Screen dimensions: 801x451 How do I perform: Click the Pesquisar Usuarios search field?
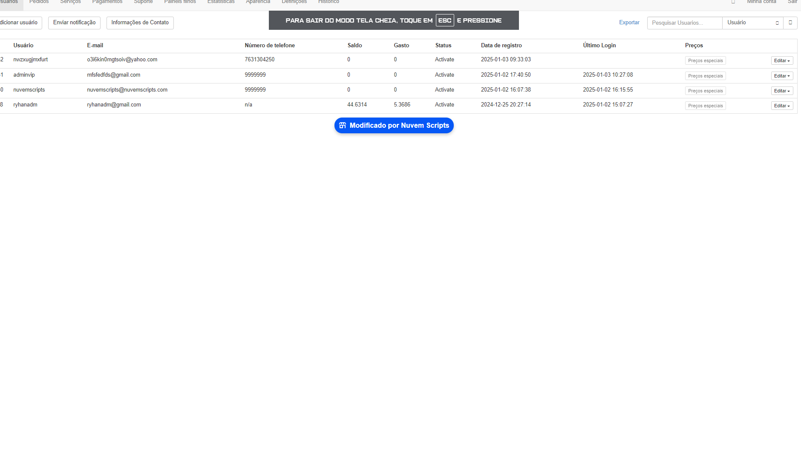tap(684, 23)
